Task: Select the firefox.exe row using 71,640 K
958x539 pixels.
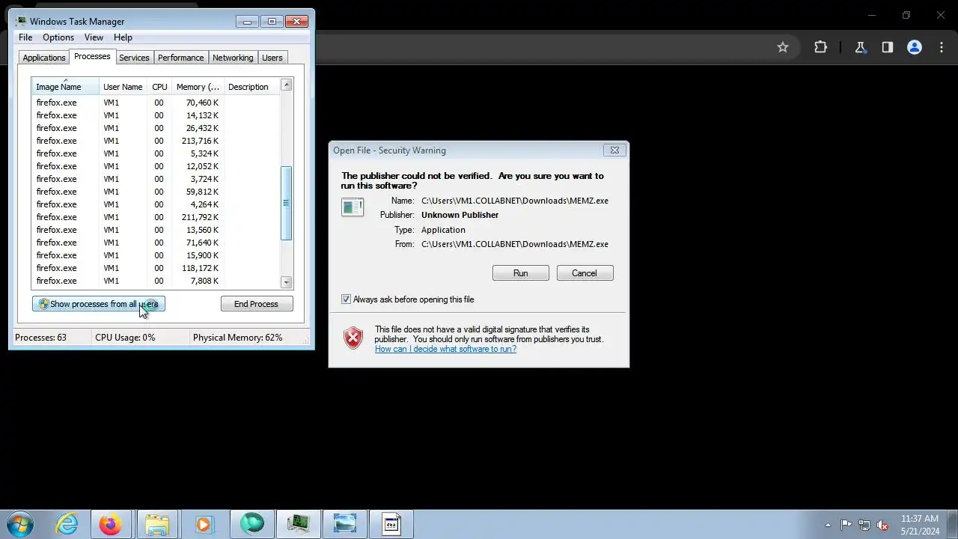Action: click(156, 243)
